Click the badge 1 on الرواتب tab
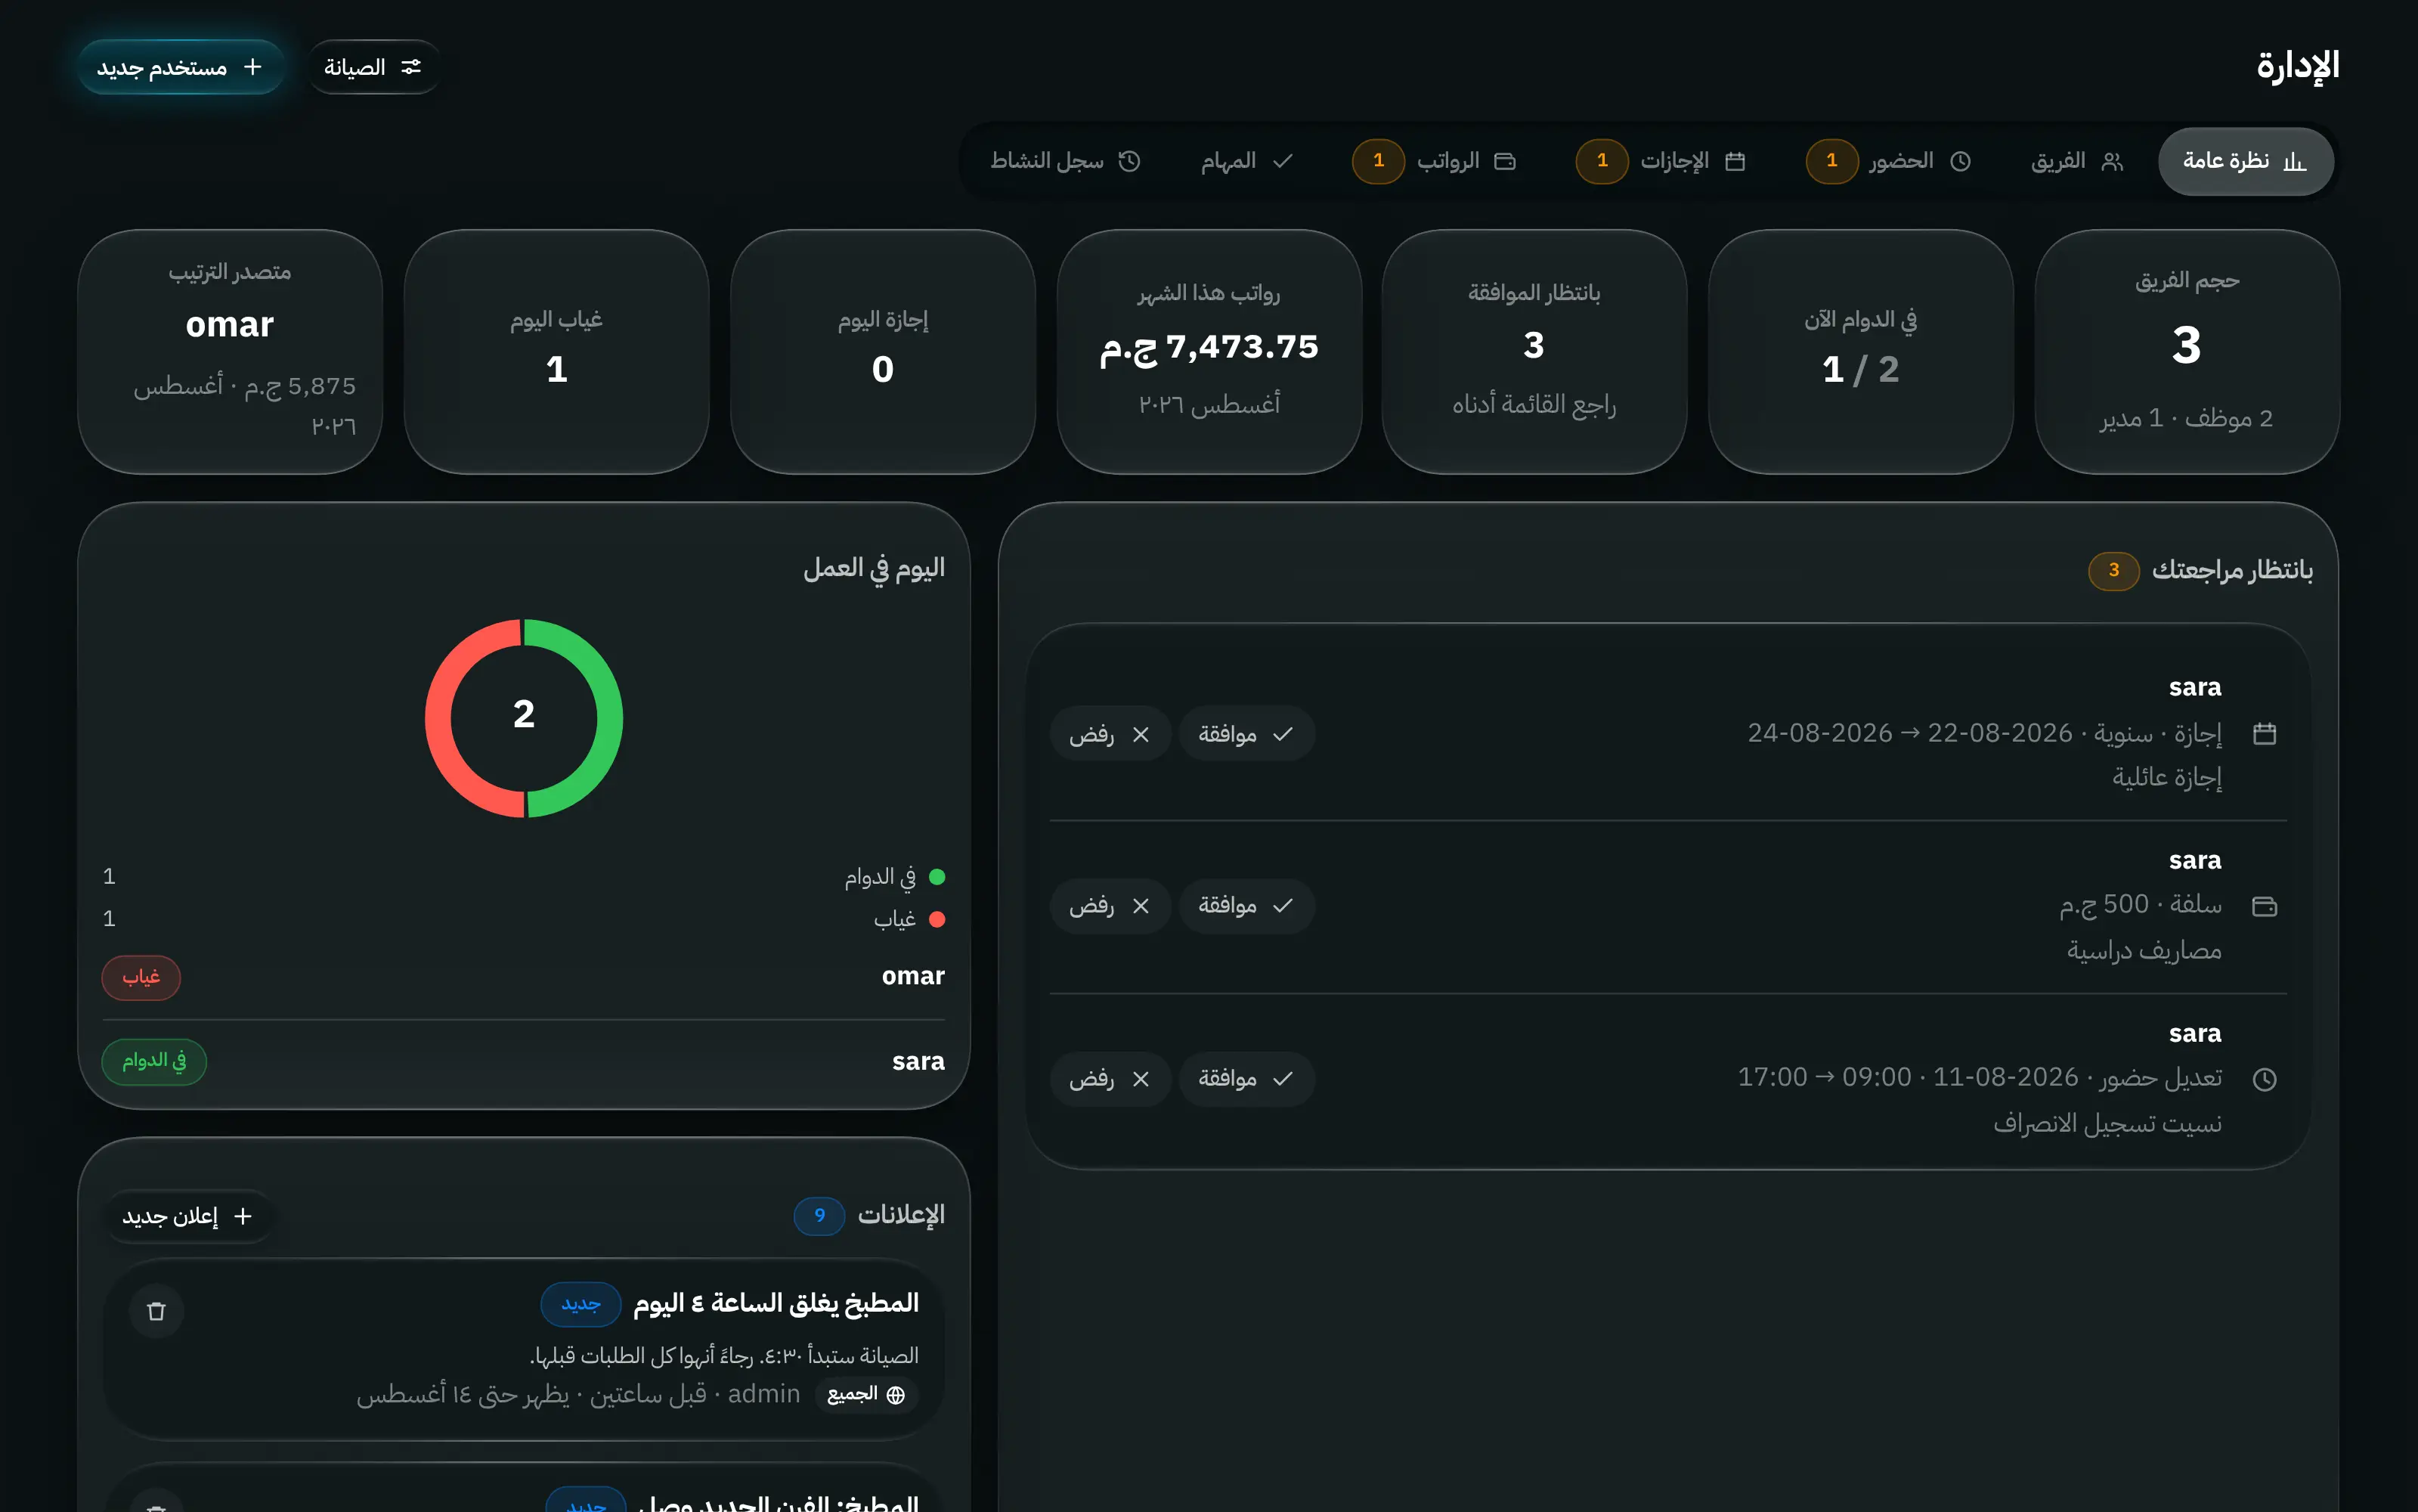 click(1379, 161)
